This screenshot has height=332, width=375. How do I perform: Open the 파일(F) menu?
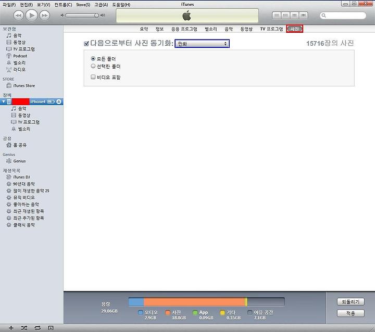[x=9, y=5]
